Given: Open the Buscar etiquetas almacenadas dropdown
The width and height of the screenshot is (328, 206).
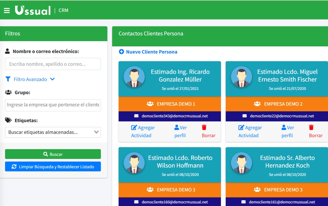Looking at the screenshot, I should (x=53, y=132).
